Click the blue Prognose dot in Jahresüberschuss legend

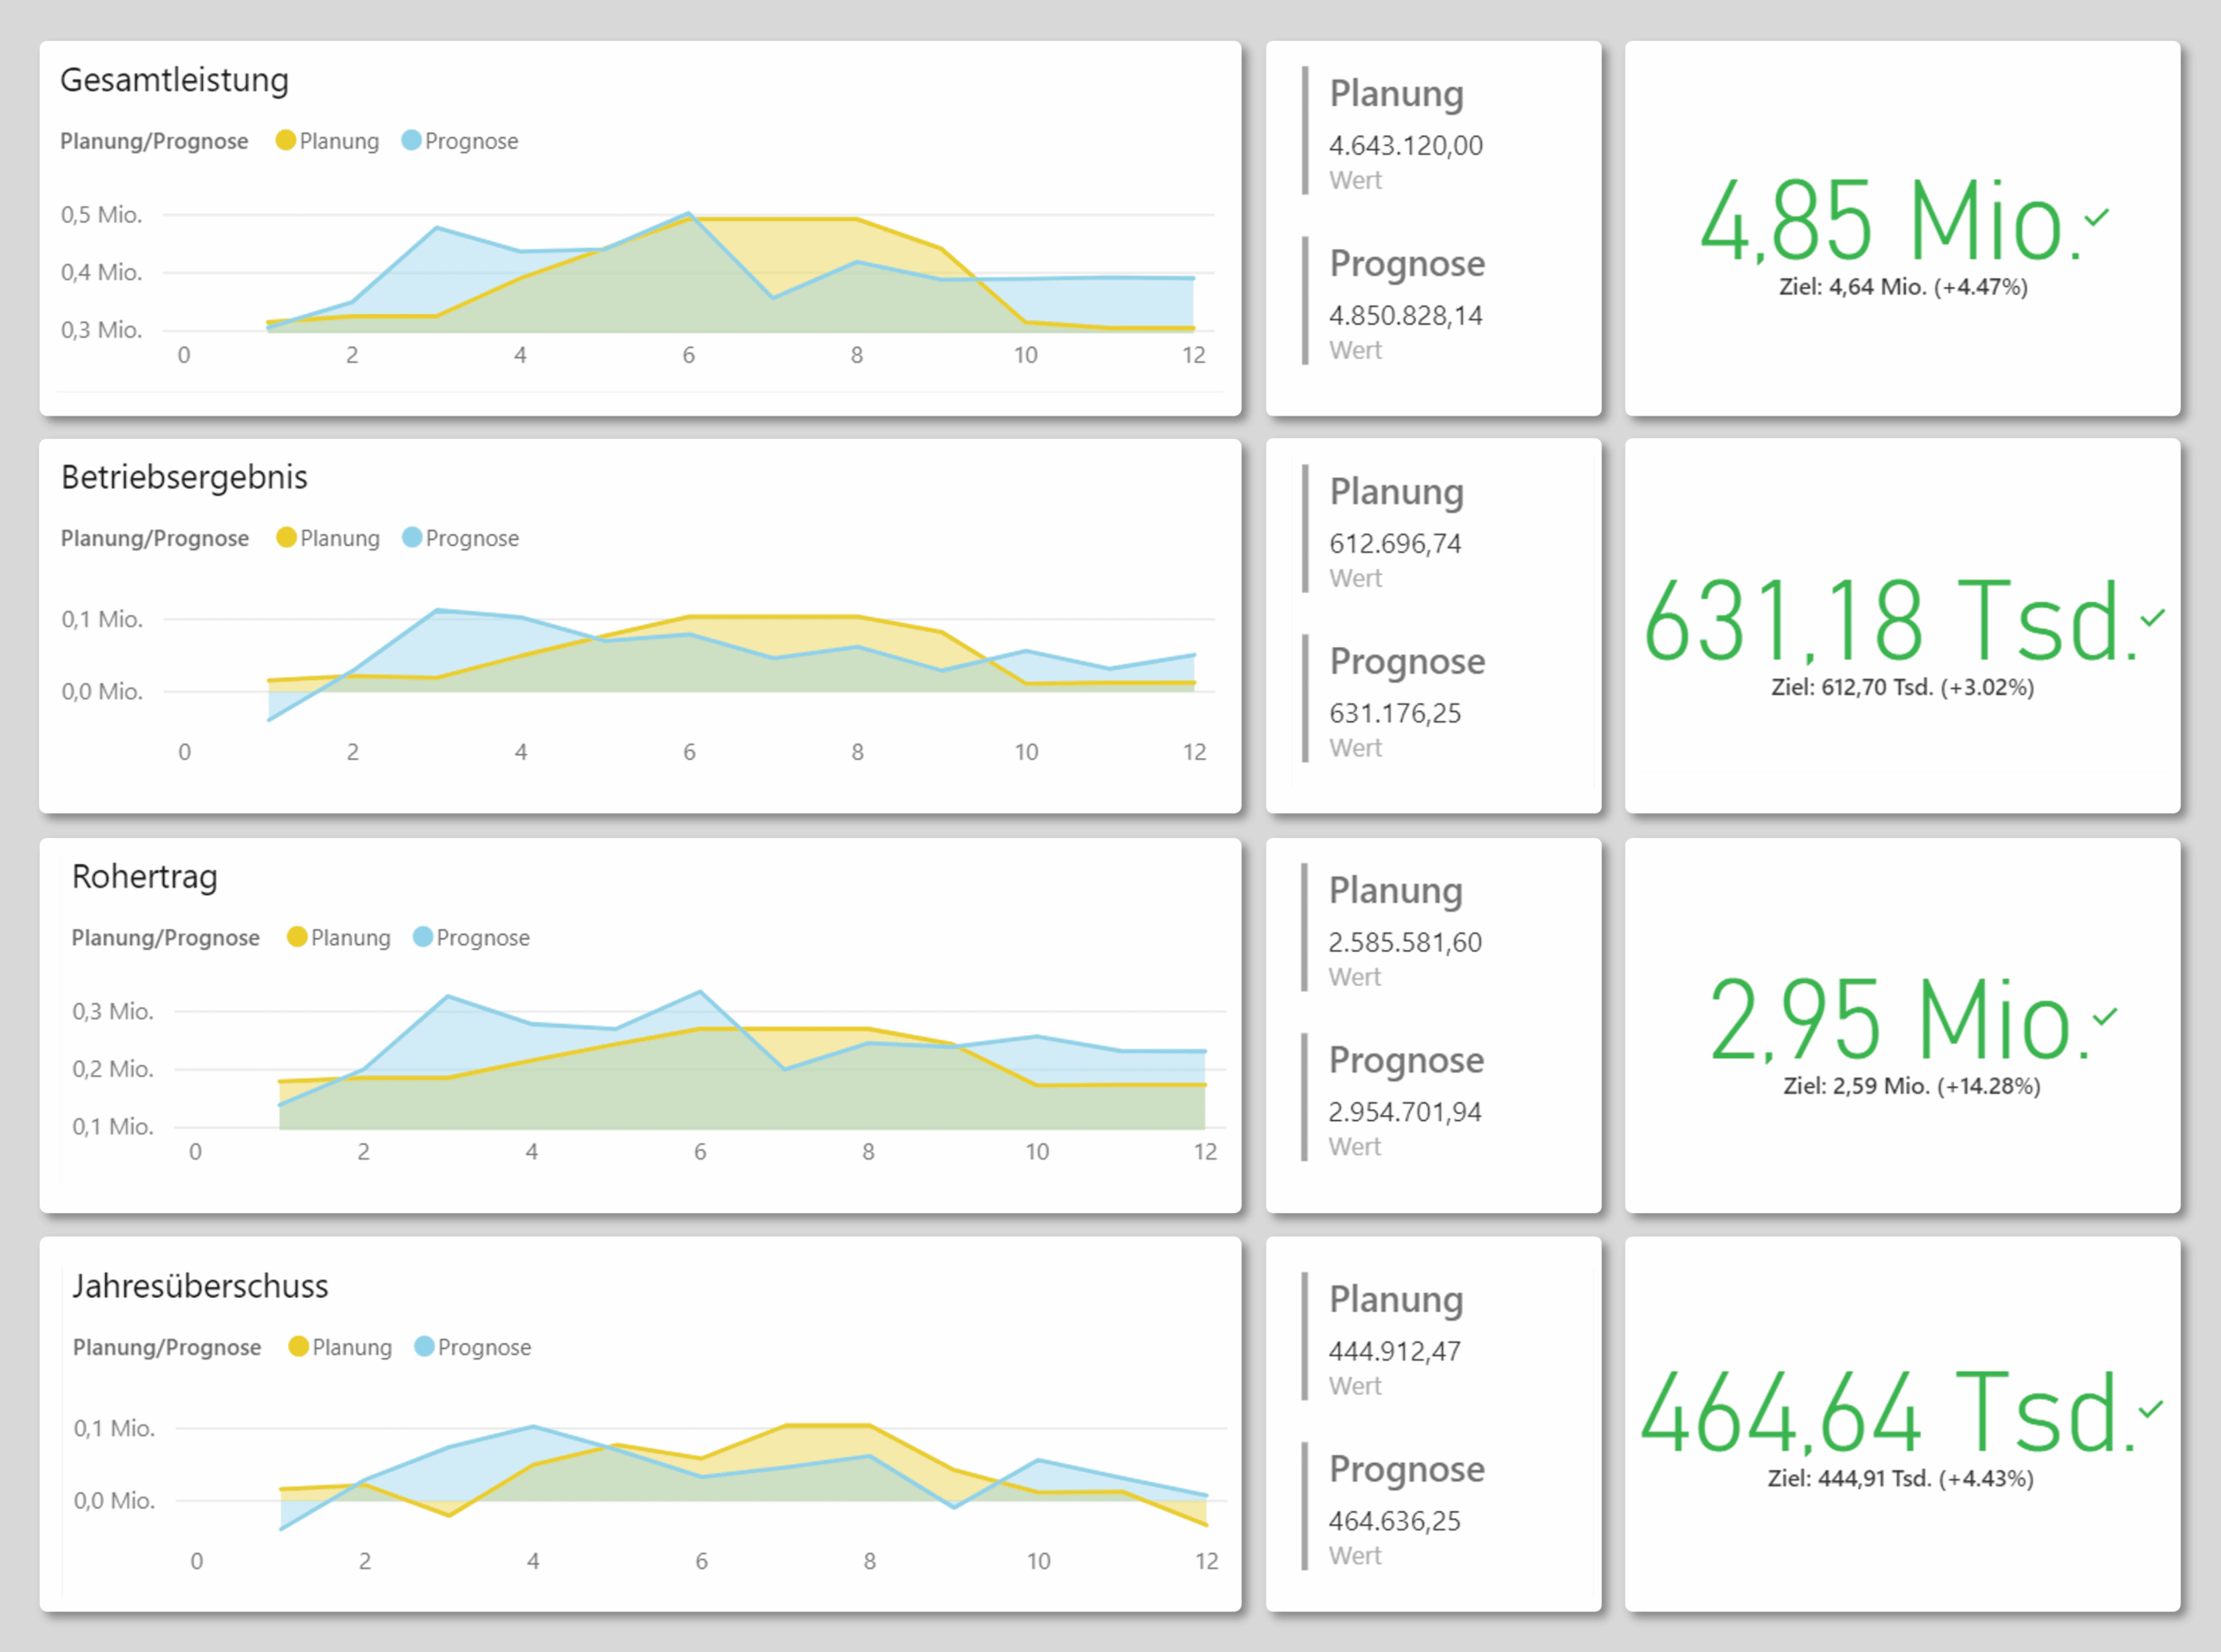[x=424, y=1346]
